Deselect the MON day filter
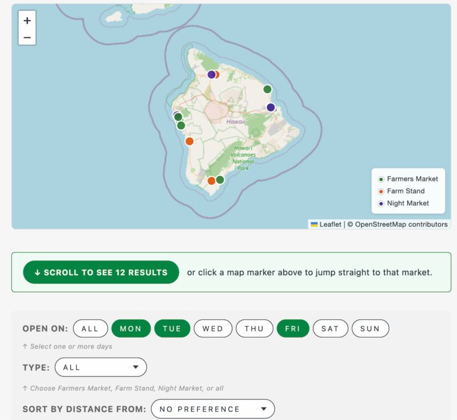The height and width of the screenshot is (420, 457). coord(131,328)
